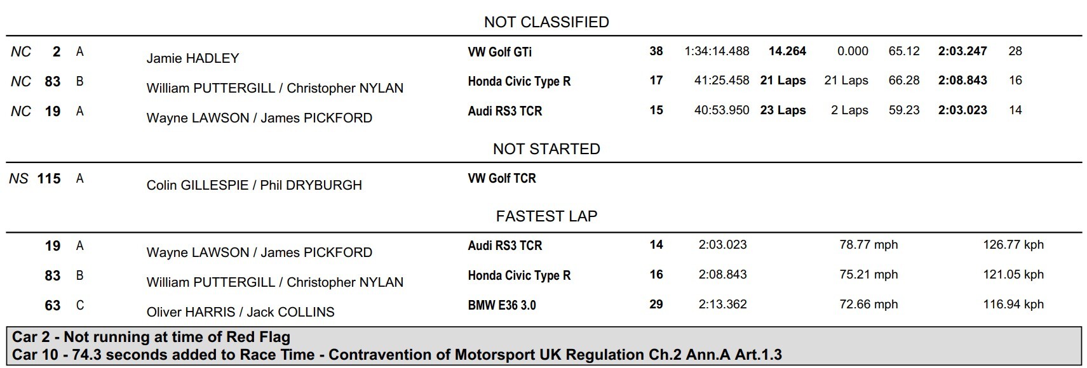The image size is (1087, 368).
Task: Click the NOT STARTED section heading
Action: [x=546, y=149]
